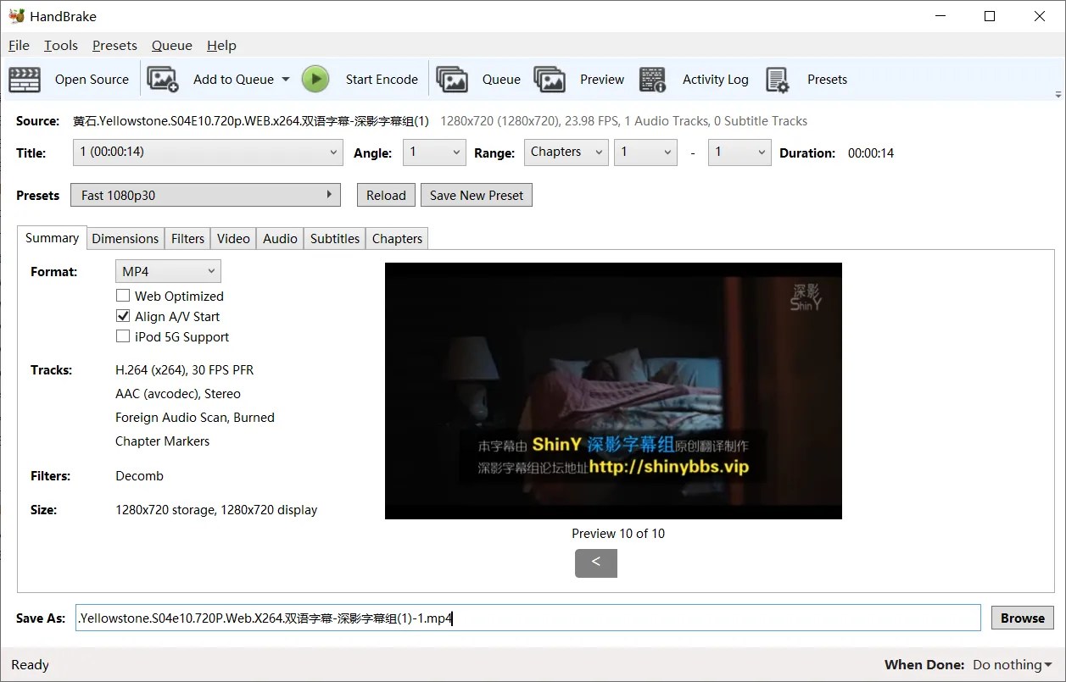Image resolution: width=1066 pixels, height=682 pixels.
Task: Open the Format dropdown showing MP4
Action: click(167, 271)
